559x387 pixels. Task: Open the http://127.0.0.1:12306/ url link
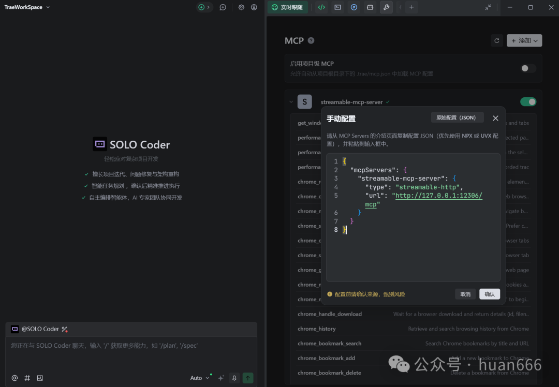pyautogui.click(x=438, y=196)
